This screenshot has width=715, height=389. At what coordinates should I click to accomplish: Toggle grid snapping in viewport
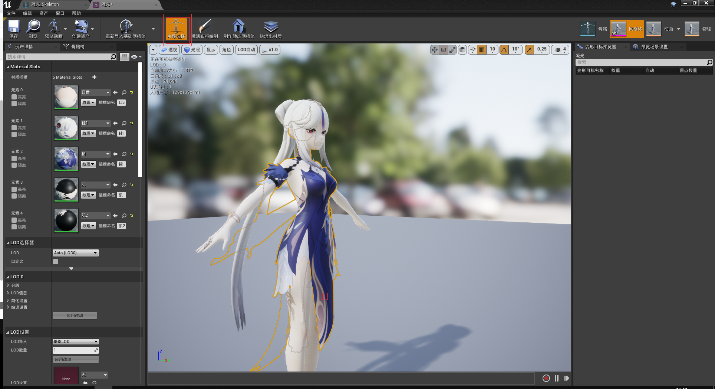(x=481, y=50)
